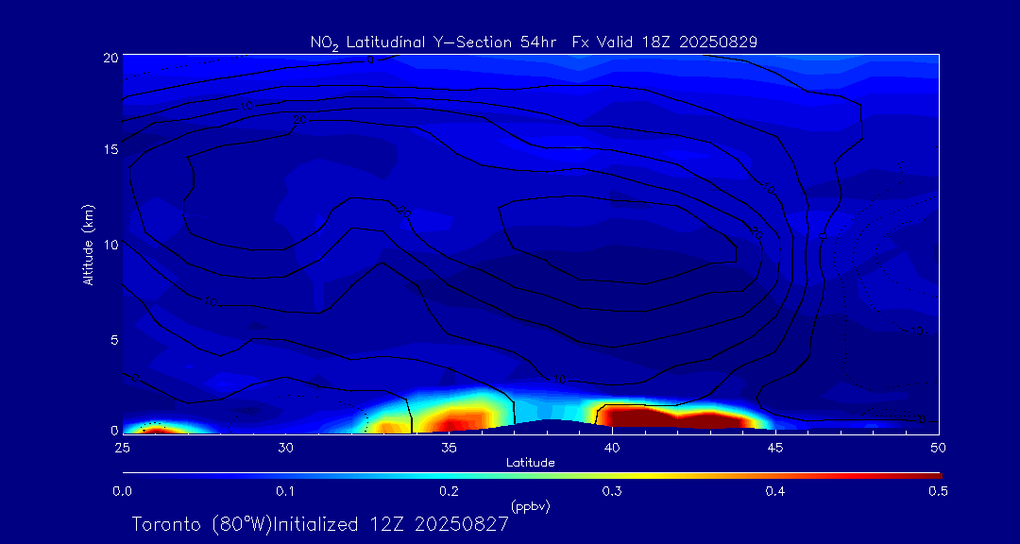This screenshot has width=1020, height=544.
Task: Click the Latitude x-axis label
Action: (x=531, y=463)
